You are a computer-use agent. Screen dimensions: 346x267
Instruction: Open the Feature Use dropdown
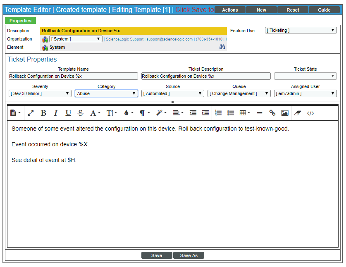[301, 31]
